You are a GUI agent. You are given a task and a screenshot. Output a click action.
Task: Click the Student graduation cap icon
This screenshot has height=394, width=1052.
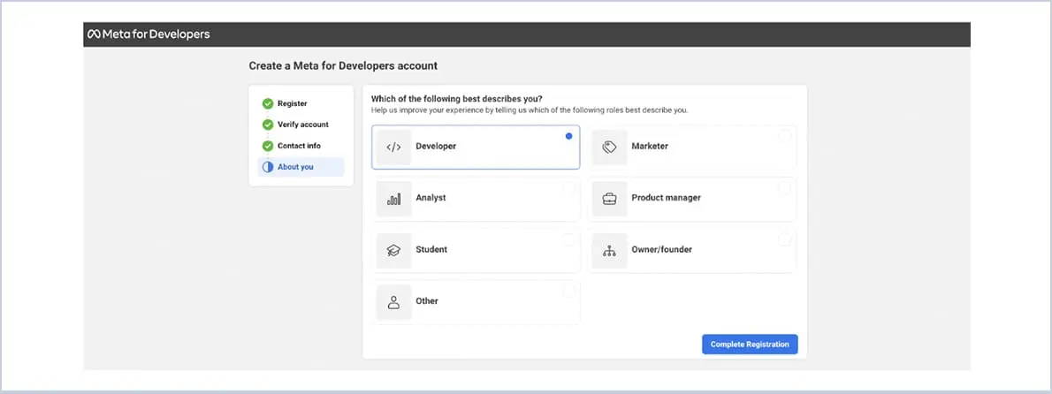tap(393, 251)
